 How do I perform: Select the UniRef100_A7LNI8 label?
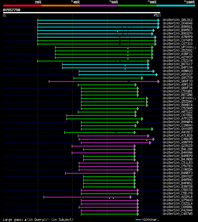click(x=178, y=135)
